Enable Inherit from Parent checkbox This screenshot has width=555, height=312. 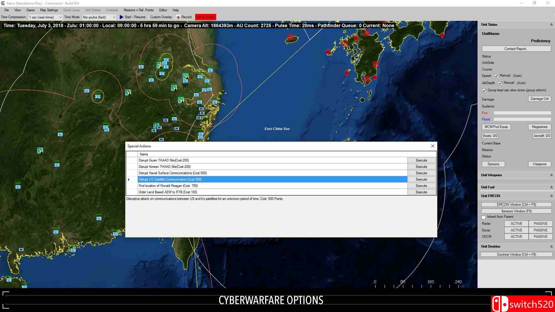click(x=484, y=217)
